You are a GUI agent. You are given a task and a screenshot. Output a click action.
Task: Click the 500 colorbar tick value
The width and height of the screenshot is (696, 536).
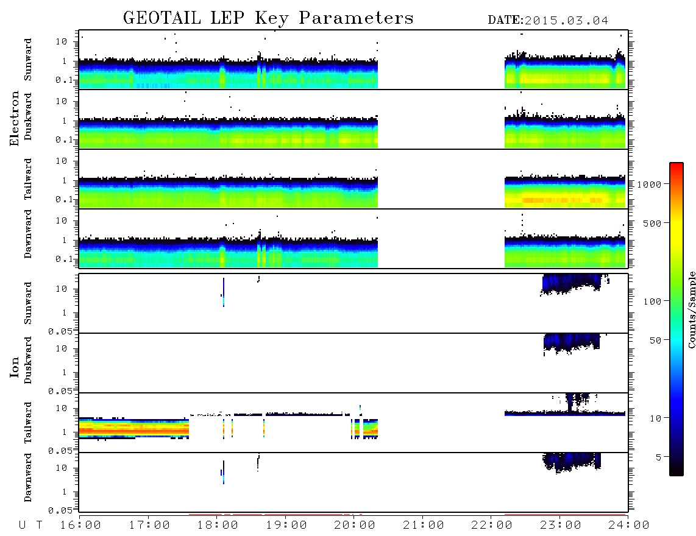click(652, 223)
